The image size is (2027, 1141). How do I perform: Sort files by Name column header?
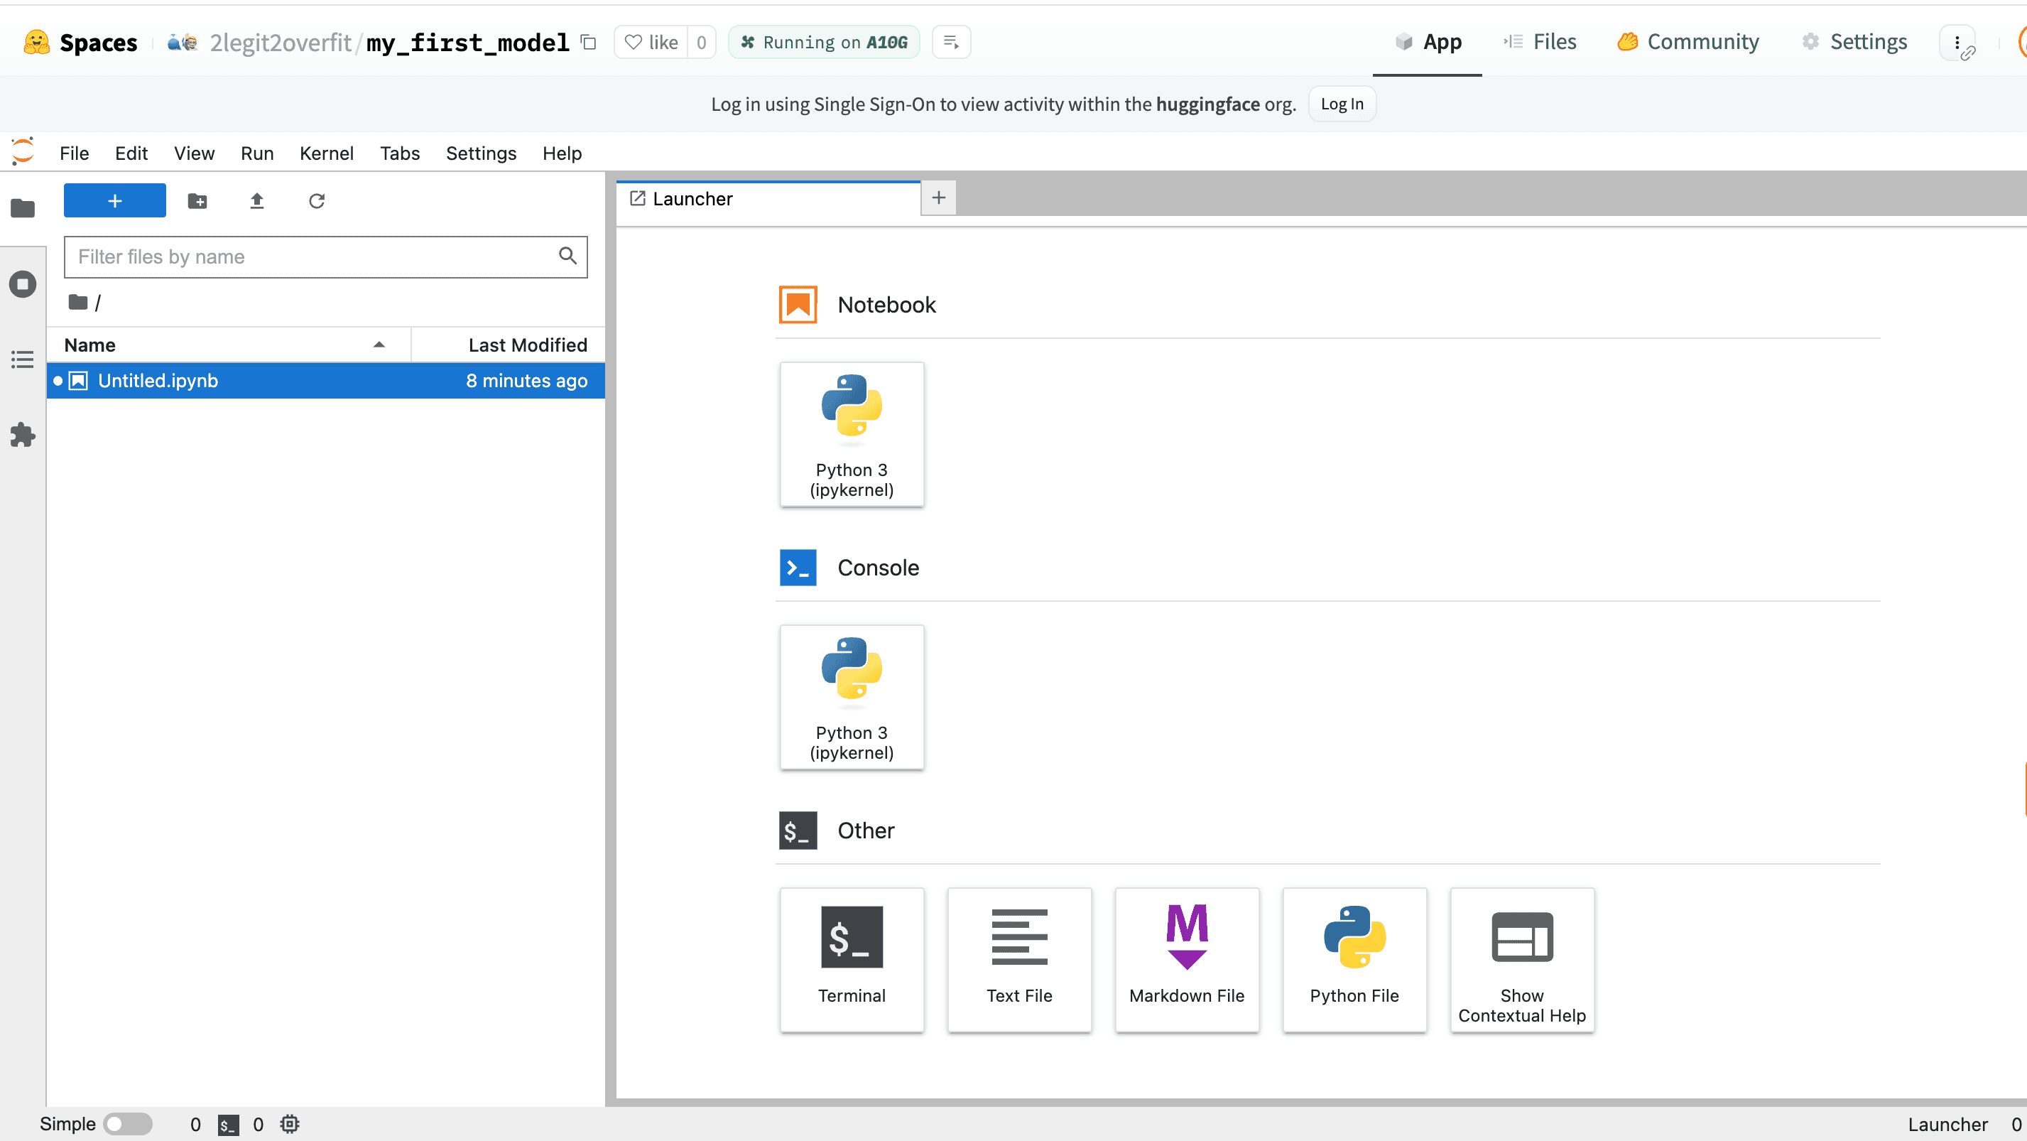pyautogui.click(x=228, y=345)
